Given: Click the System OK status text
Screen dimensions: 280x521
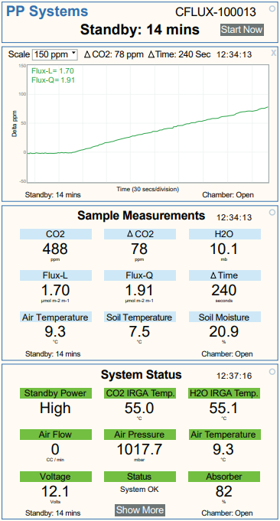Looking at the screenshot, I should pyautogui.click(x=139, y=489).
